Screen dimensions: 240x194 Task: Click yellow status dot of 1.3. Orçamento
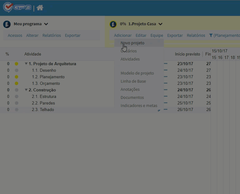click(x=17, y=83)
